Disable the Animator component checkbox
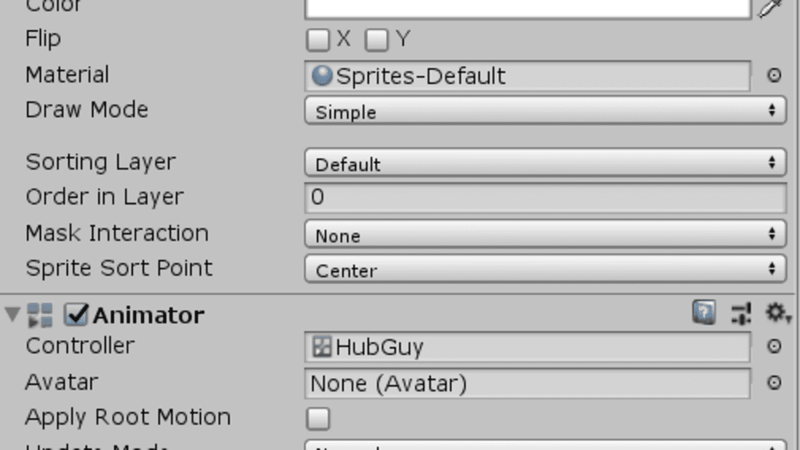Image resolution: width=800 pixels, height=450 pixels. pyautogui.click(x=76, y=315)
